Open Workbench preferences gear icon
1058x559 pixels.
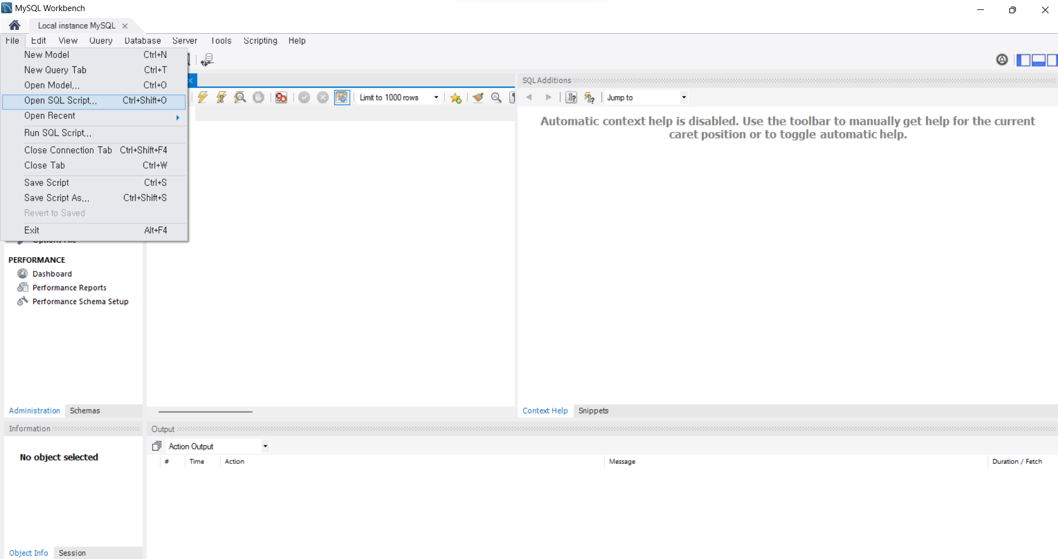click(x=1002, y=60)
